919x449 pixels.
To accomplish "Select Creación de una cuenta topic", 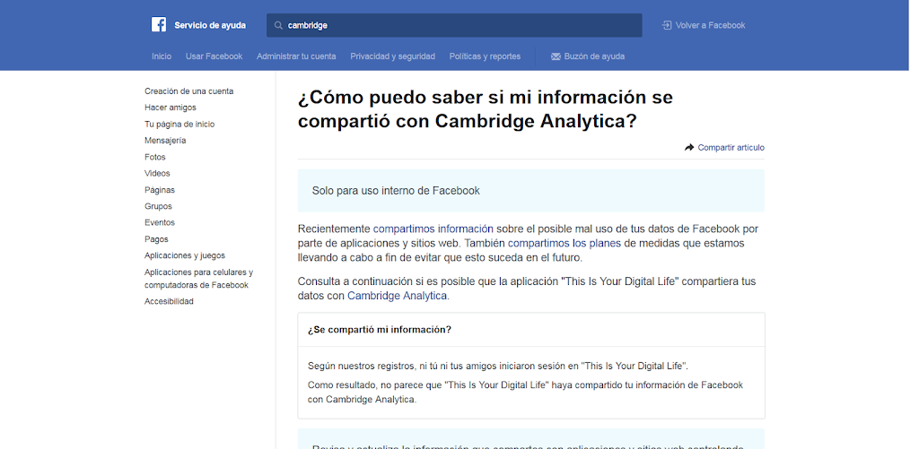I will 188,91.
